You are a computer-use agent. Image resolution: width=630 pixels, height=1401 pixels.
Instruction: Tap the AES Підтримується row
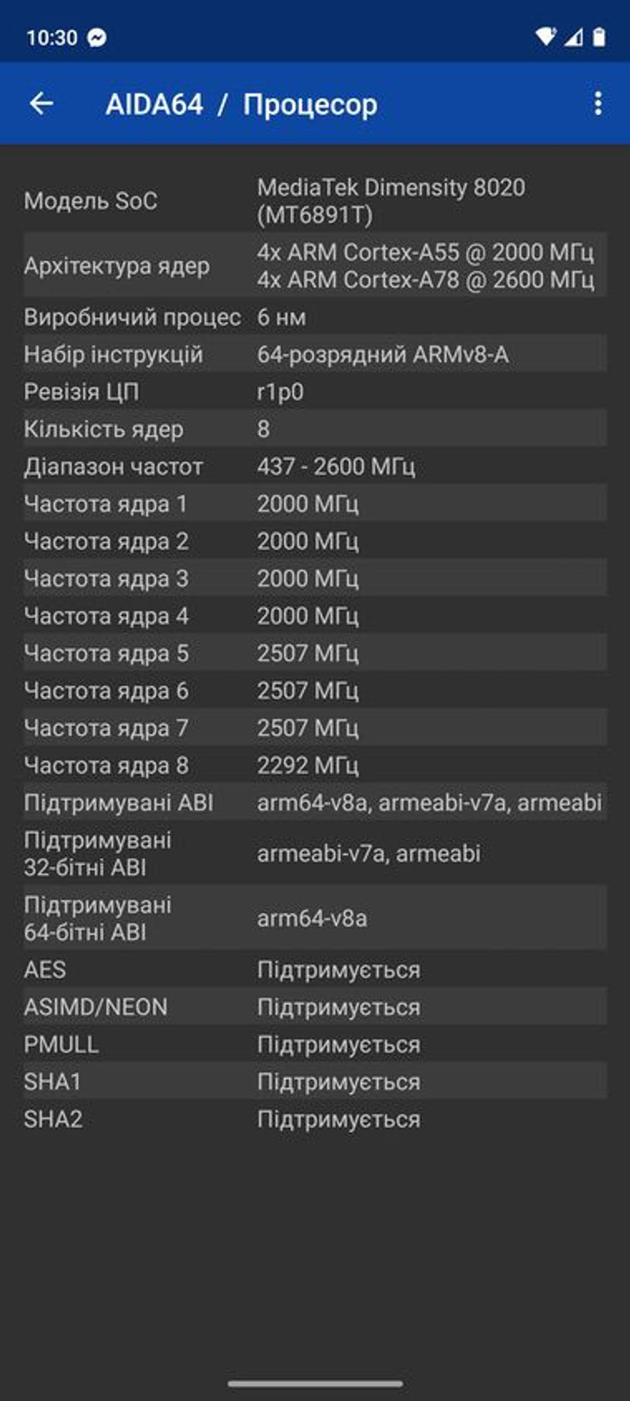pyautogui.click(x=315, y=970)
